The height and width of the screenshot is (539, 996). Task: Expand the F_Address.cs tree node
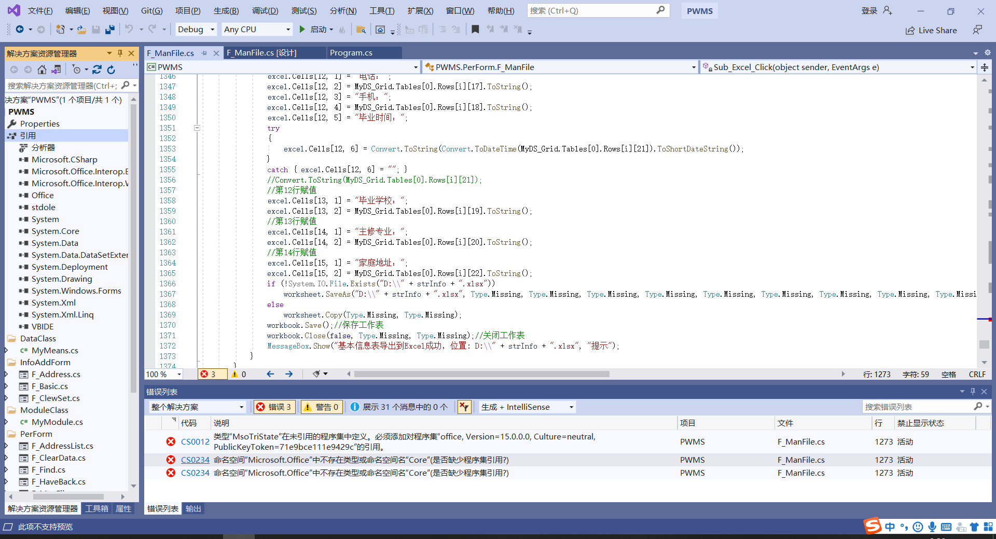point(6,374)
